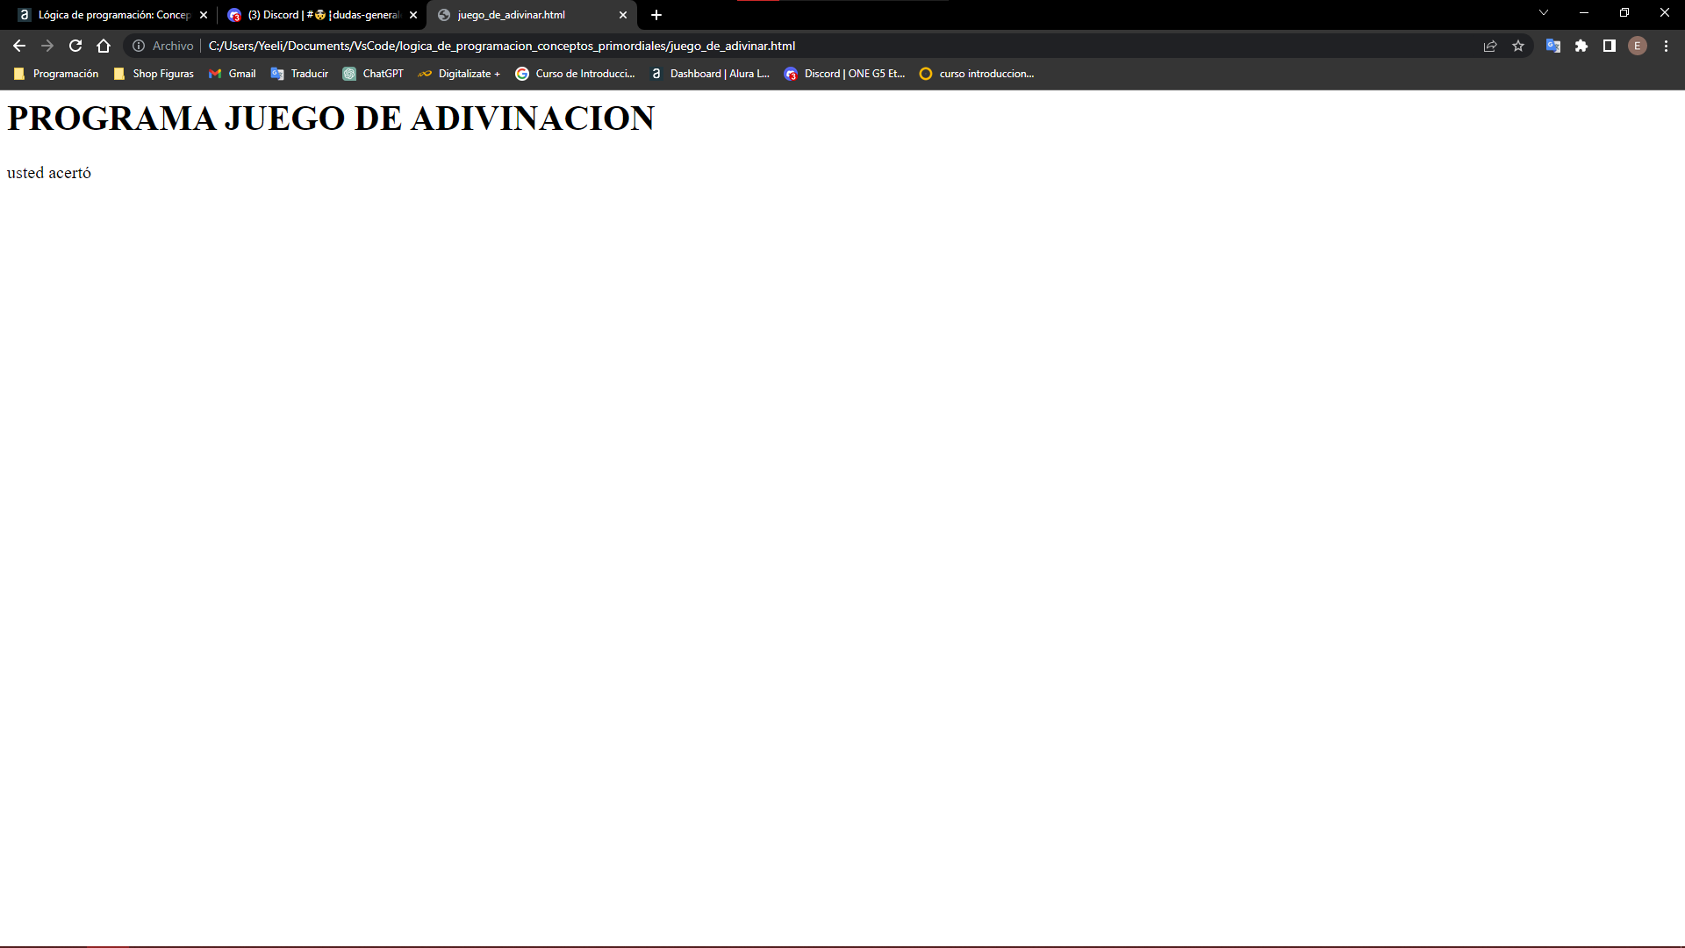The image size is (1685, 948).
Task: Open the Gmail bookmark
Action: (x=233, y=74)
